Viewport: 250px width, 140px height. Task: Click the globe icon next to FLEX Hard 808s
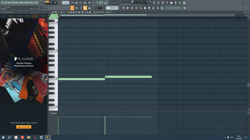click(185, 8)
